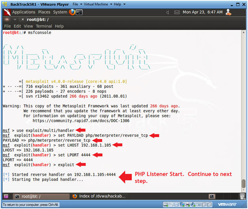Open the terminal View menu
Screen dimensions: 248x209
click(x=28, y=26)
